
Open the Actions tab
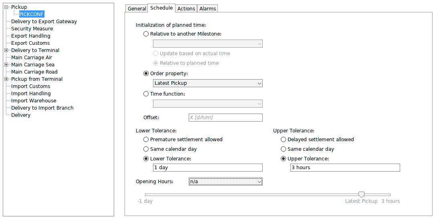click(x=186, y=9)
